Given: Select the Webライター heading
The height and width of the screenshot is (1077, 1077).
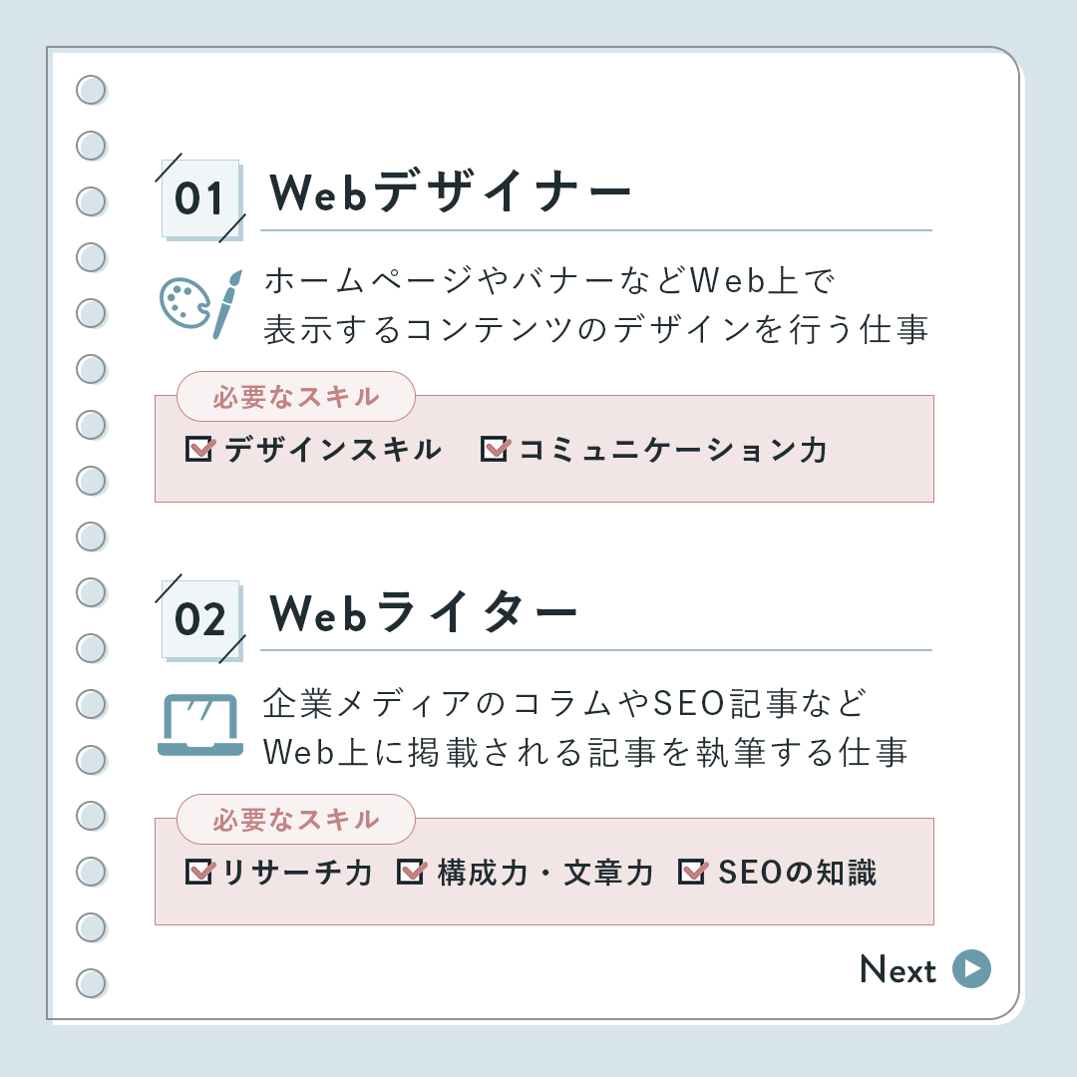Looking at the screenshot, I should 424,614.
